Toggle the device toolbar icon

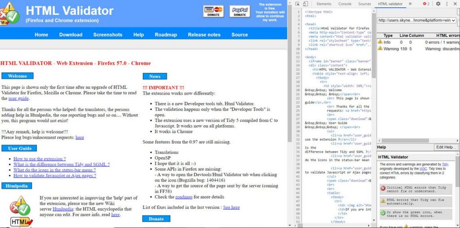point(305,4)
